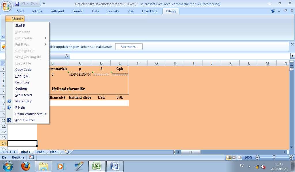
Task: Click the formula bar input field
Action: click(x=180, y=56)
